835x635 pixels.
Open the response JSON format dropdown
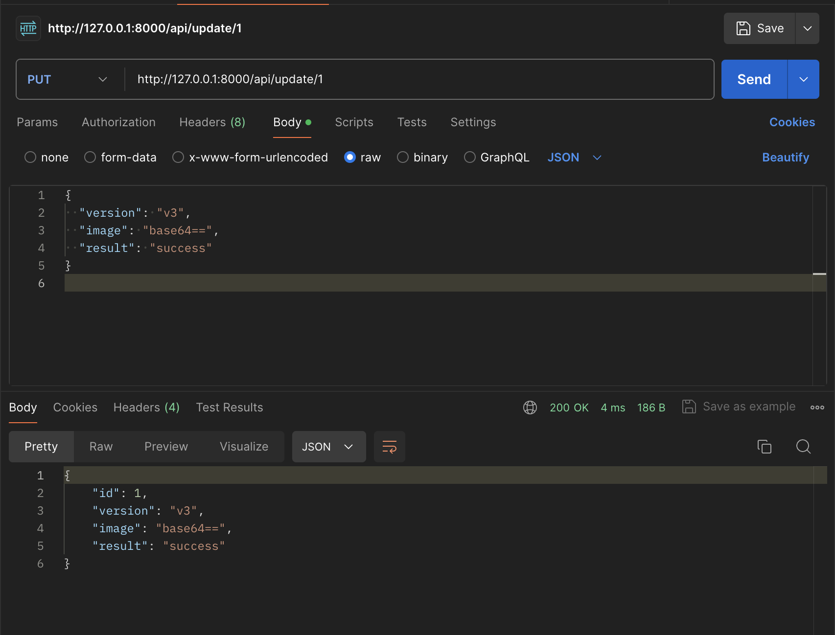click(329, 447)
